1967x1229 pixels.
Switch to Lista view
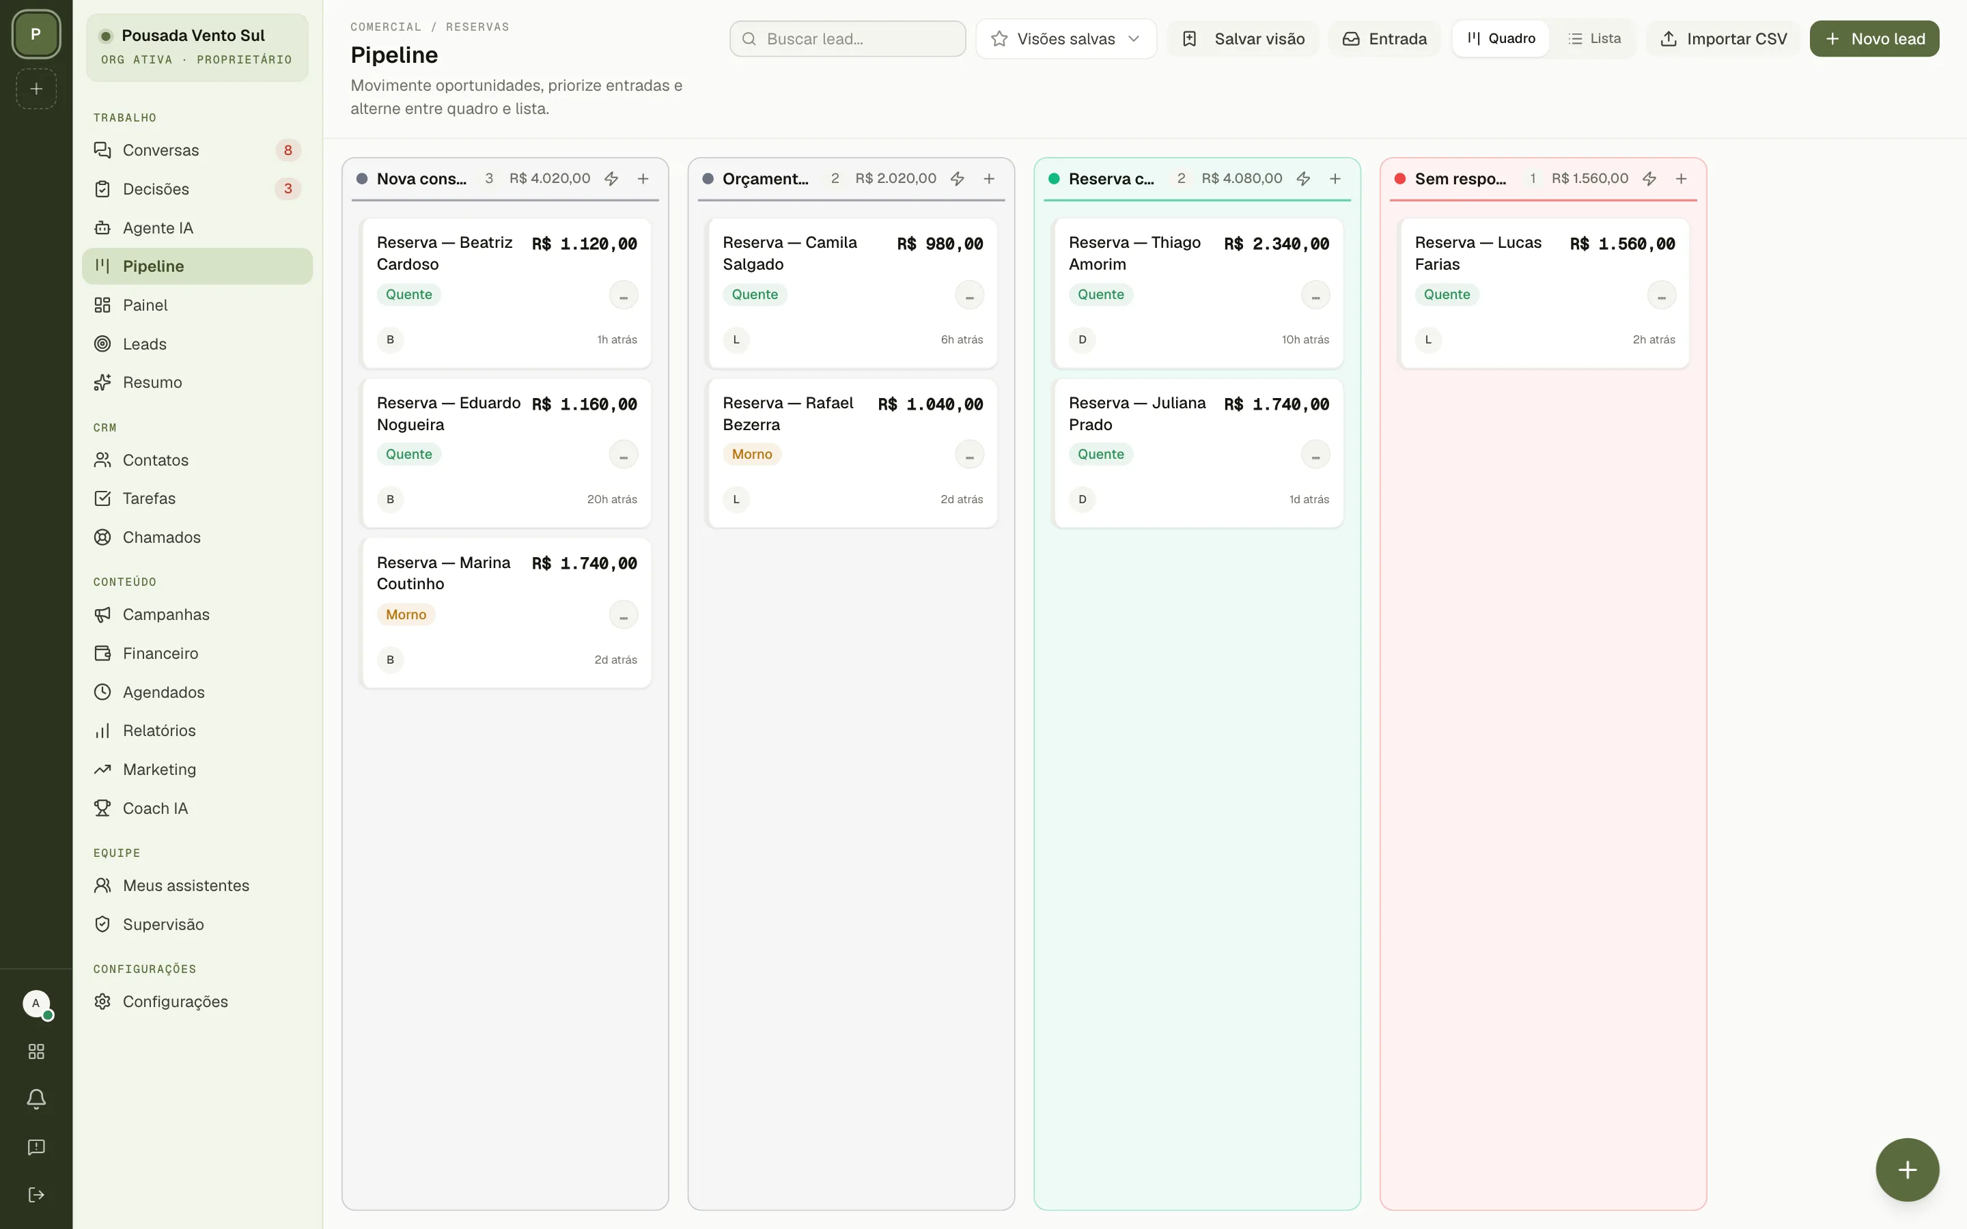pos(1594,38)
